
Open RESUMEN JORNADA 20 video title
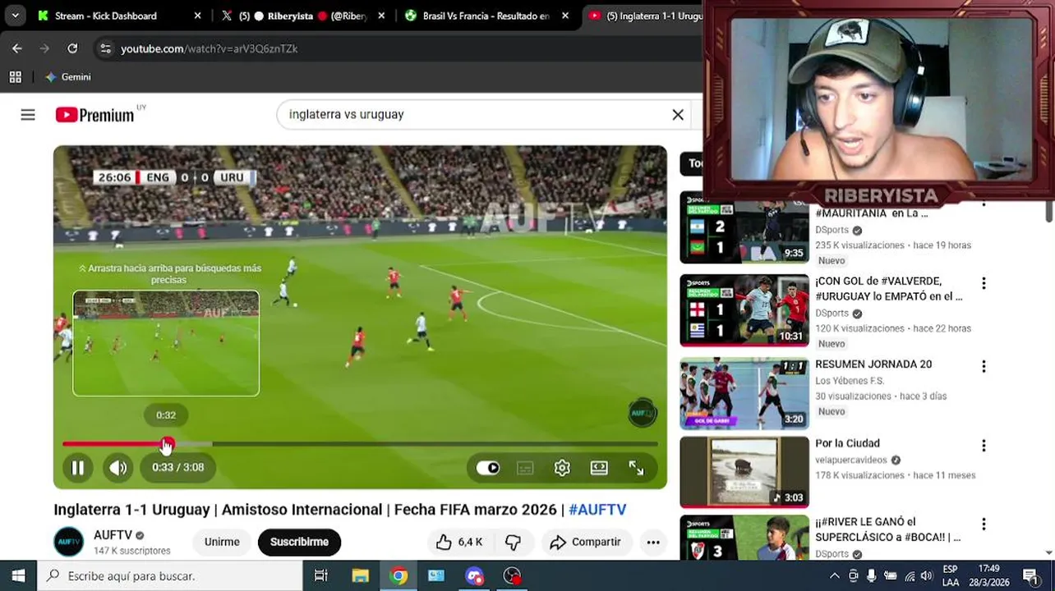(873, 364)
